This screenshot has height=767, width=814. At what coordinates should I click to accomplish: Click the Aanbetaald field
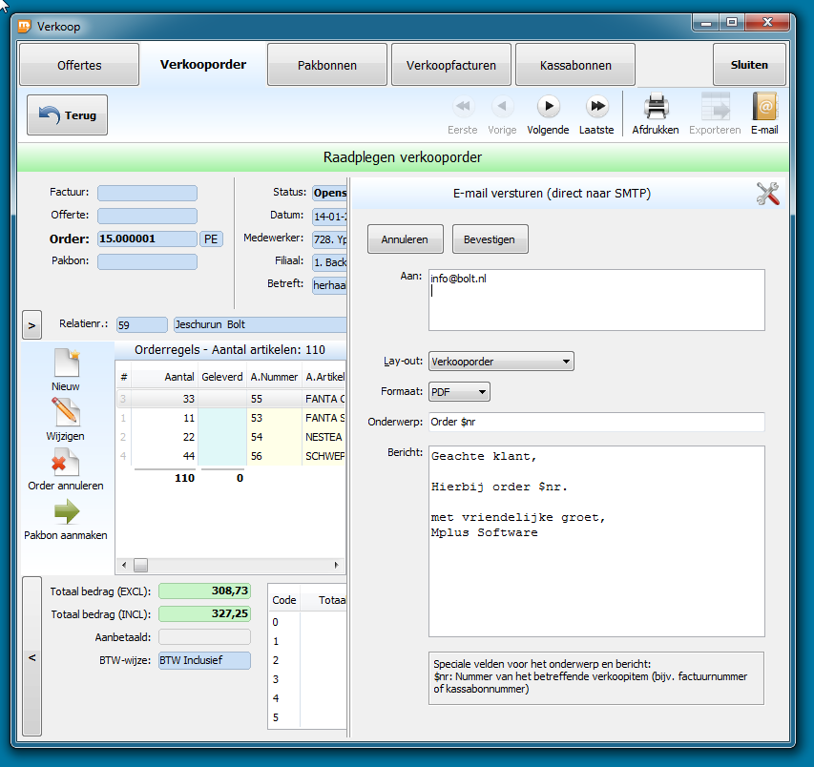coord(204,636)
